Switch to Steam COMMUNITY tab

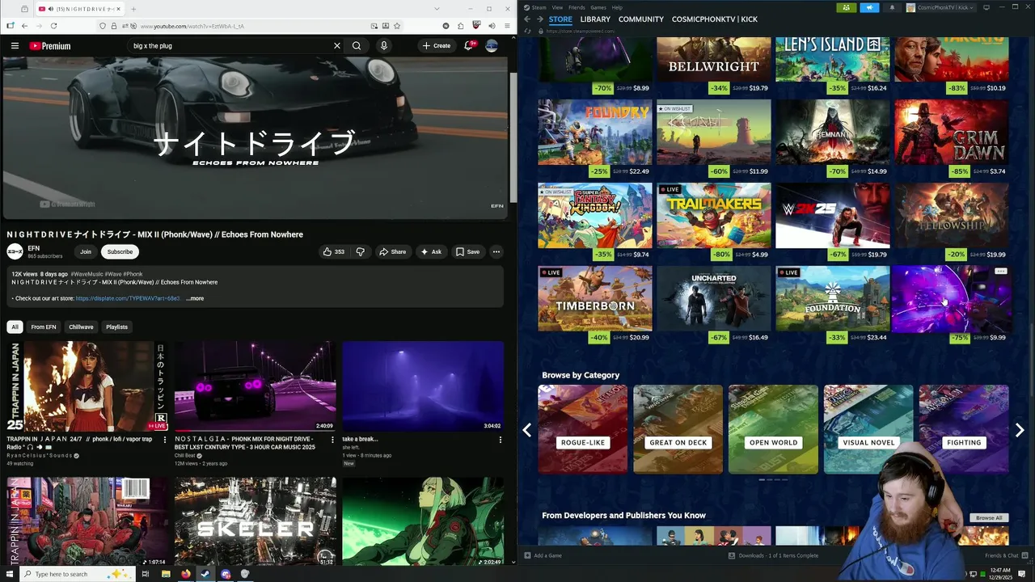[641, 19]
